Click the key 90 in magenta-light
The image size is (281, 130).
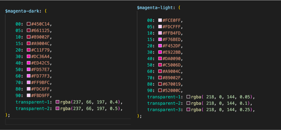(x=150, y=90)
